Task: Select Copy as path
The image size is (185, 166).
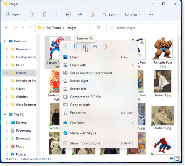Action: click(x=99, y=105)
